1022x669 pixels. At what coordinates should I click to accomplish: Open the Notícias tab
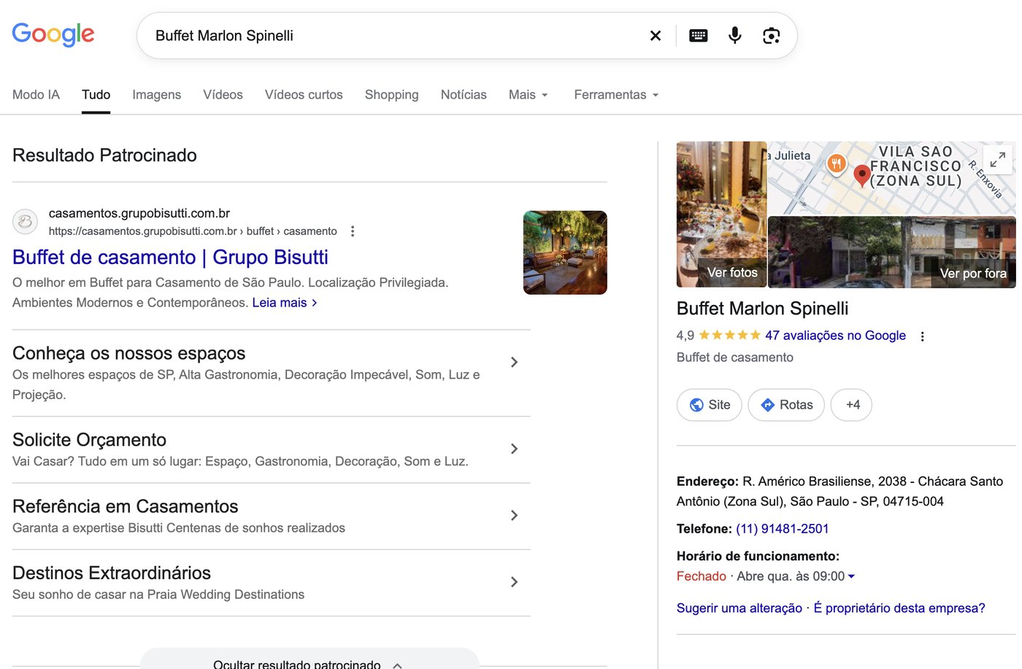pos(464,95)
